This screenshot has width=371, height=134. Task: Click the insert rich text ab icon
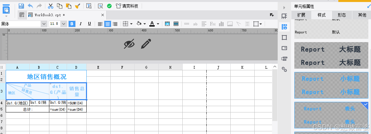pyautogui.click(x=195, y=24)
